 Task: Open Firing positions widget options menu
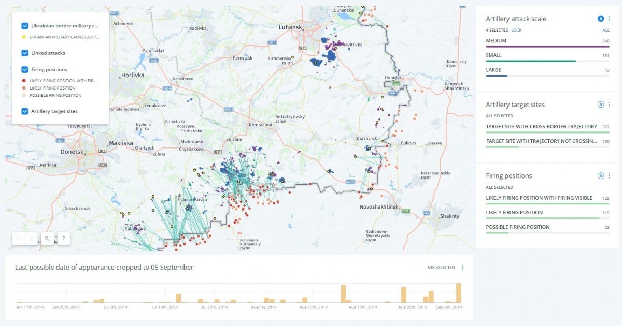pos(609,176)
